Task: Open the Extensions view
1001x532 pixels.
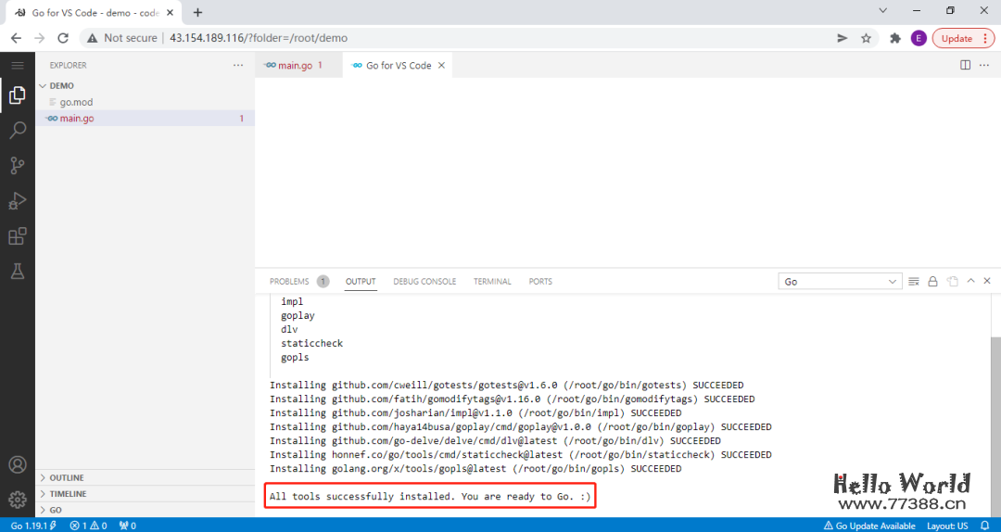Action: pyautogui.click(x=18, y=236)
